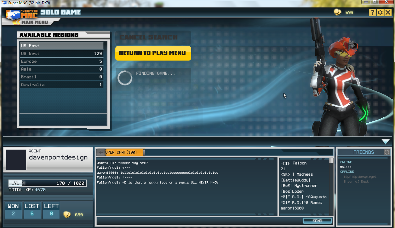Collapse the panel with the down arrow
This screenshot has width=395, height=228.
tap(386, 142)
